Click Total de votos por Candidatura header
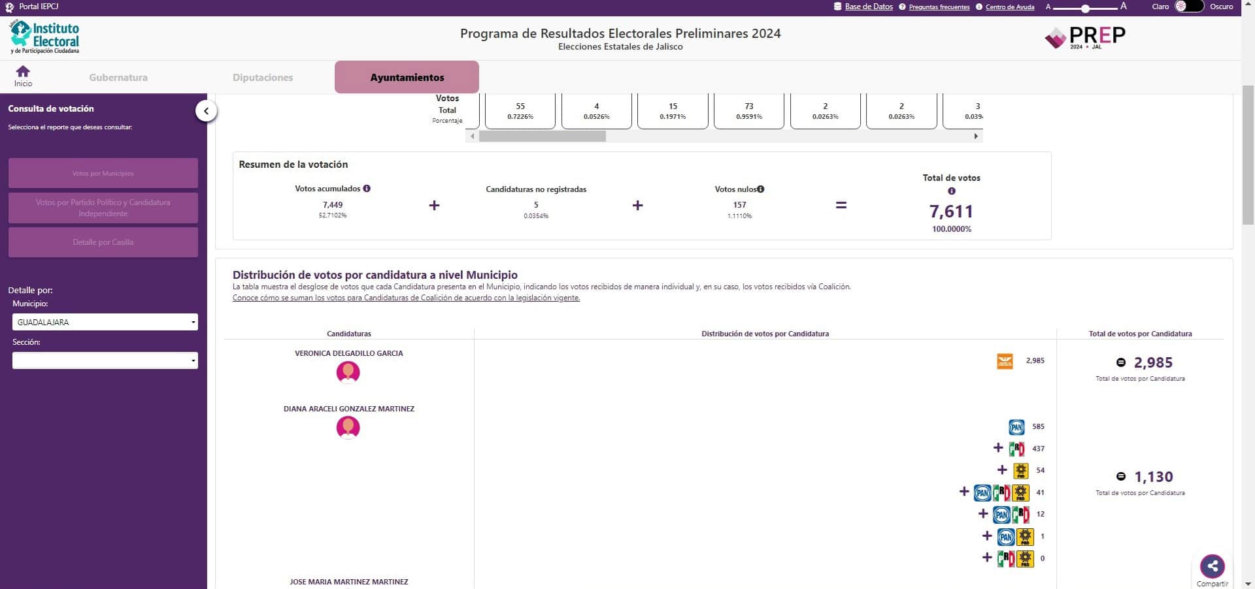Image resolution: width=1255 pixels, height=589 pixels. [x=1140, y=334]
